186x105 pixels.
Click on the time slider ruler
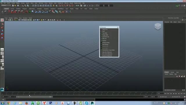[x=79, y=94]
